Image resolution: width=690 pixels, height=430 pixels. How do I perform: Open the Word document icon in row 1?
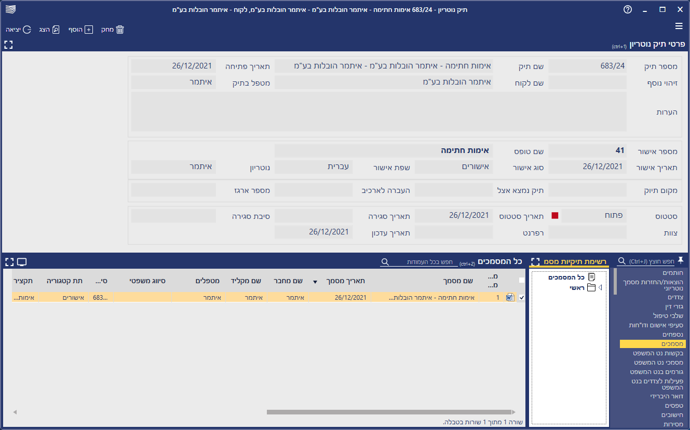[510, 297]
